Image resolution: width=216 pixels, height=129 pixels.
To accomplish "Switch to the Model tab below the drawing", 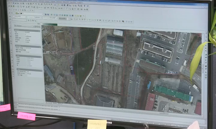I will [55, 103].
